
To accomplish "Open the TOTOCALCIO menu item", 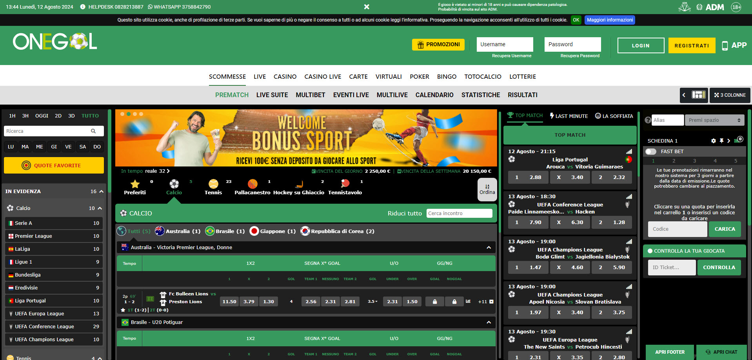I will 483,77.
